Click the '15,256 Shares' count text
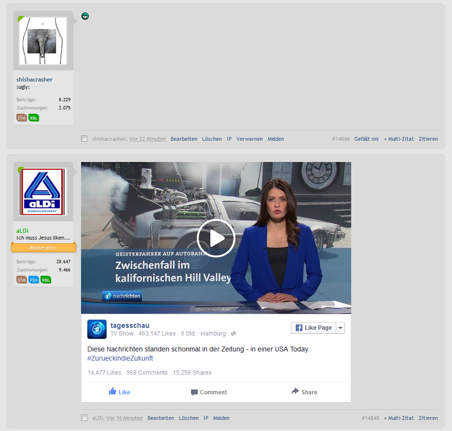This screenshot has width=452, height=431. click(192, 373)
